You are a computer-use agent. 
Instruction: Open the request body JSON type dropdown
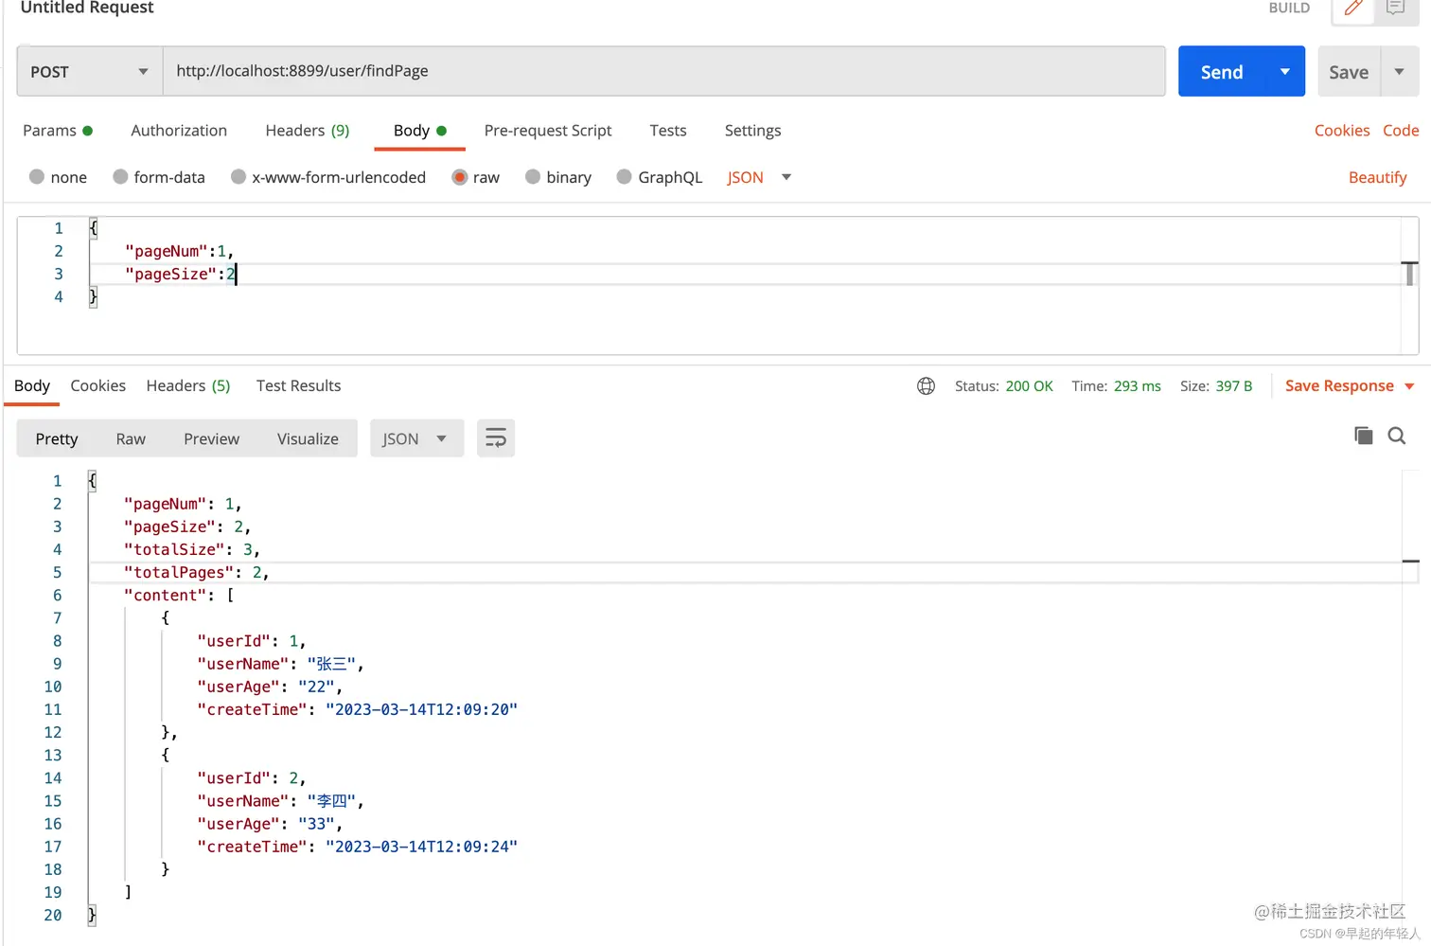pos(759,177)
